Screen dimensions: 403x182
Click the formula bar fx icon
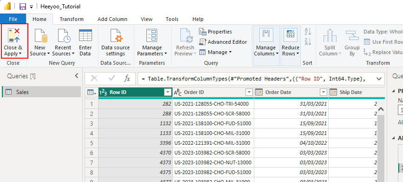tap(127, 79)
